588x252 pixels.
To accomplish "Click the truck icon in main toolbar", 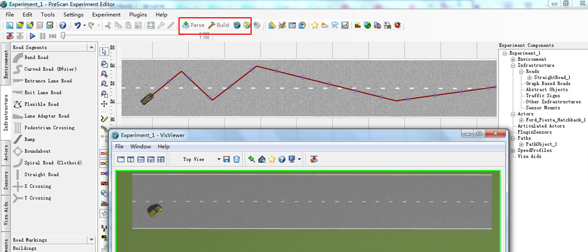I will click(x=377, y=26).
